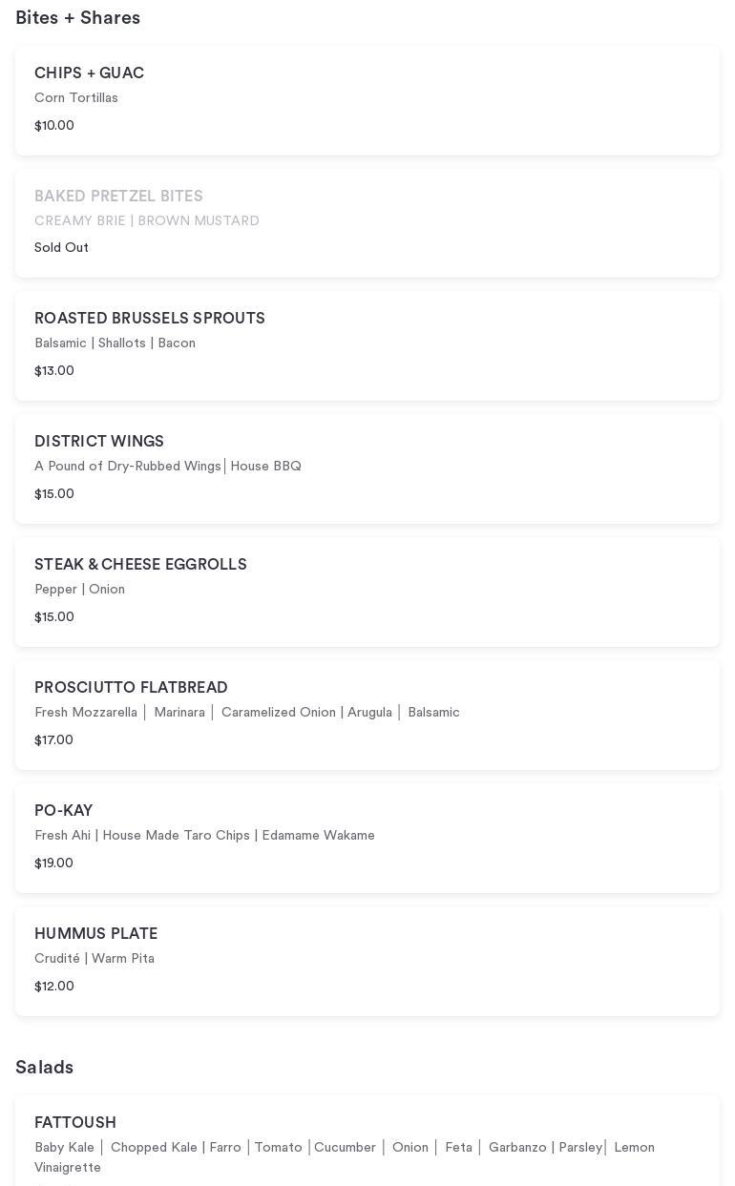Click the Salads section heading
This screenshot has width=735, height=1186.
click(x=44, y=1068)
